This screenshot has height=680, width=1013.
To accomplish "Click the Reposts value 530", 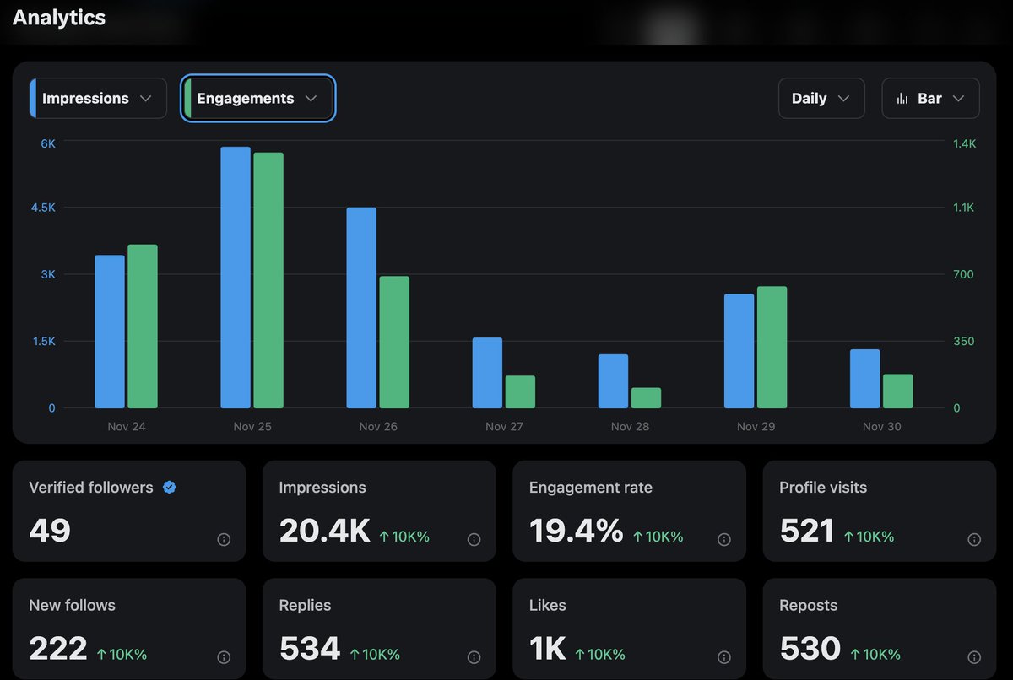I will [810, 649].
